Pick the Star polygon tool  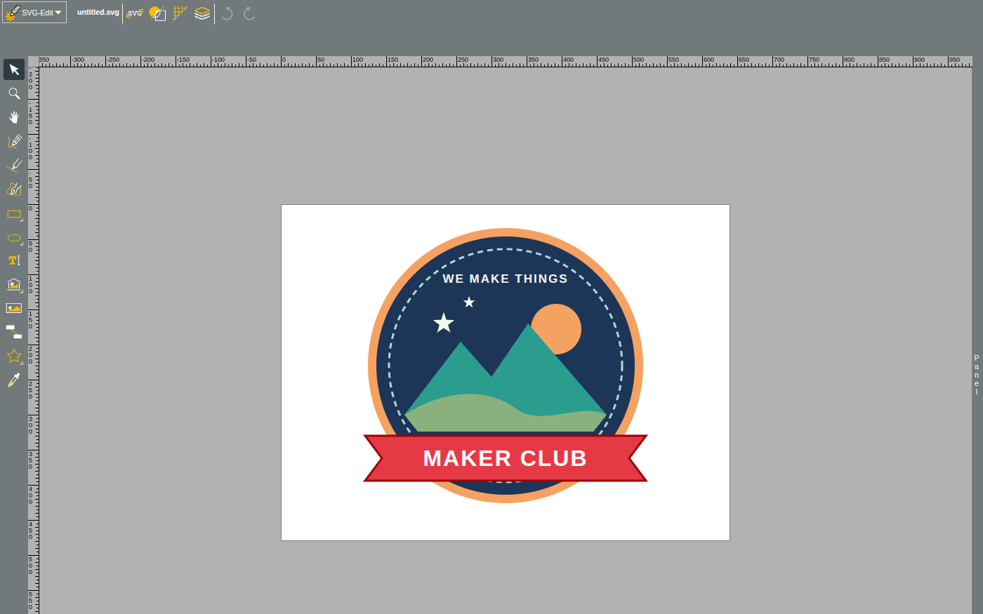14,356
